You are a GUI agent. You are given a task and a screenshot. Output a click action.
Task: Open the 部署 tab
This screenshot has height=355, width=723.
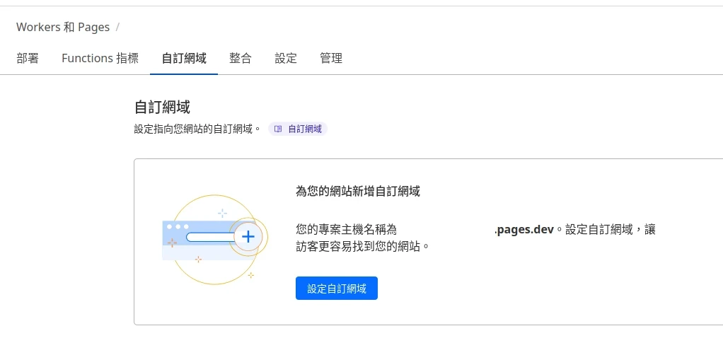[28, 59]
